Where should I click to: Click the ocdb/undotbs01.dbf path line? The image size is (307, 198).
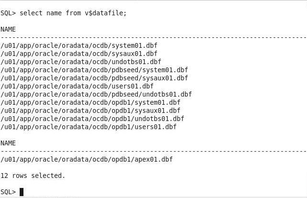click(x=81, y=62)
